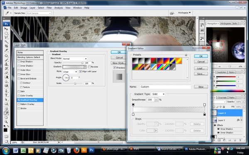The height and width of the screenshot is (155, 249).
Task: Select the Pen tool
Action: tap(6, 91)
